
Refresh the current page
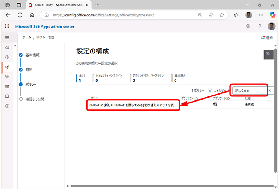pyautogui.click(x=20, y=15)
